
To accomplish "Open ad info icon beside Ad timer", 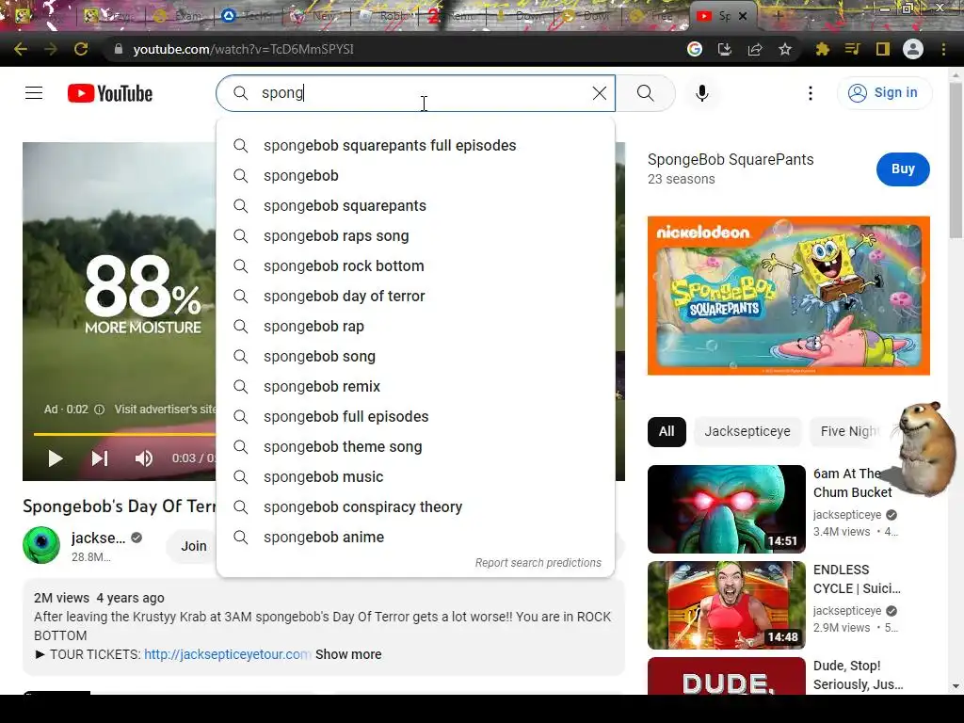I will point(99,410).
